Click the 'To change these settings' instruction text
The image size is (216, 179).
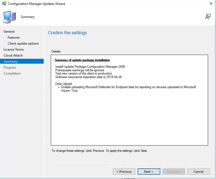[x=99, y=151]
